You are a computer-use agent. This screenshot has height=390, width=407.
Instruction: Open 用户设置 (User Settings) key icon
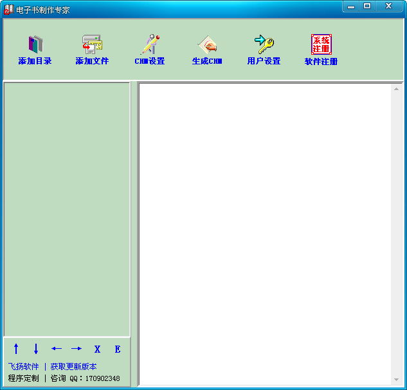[x=264, y=44]
